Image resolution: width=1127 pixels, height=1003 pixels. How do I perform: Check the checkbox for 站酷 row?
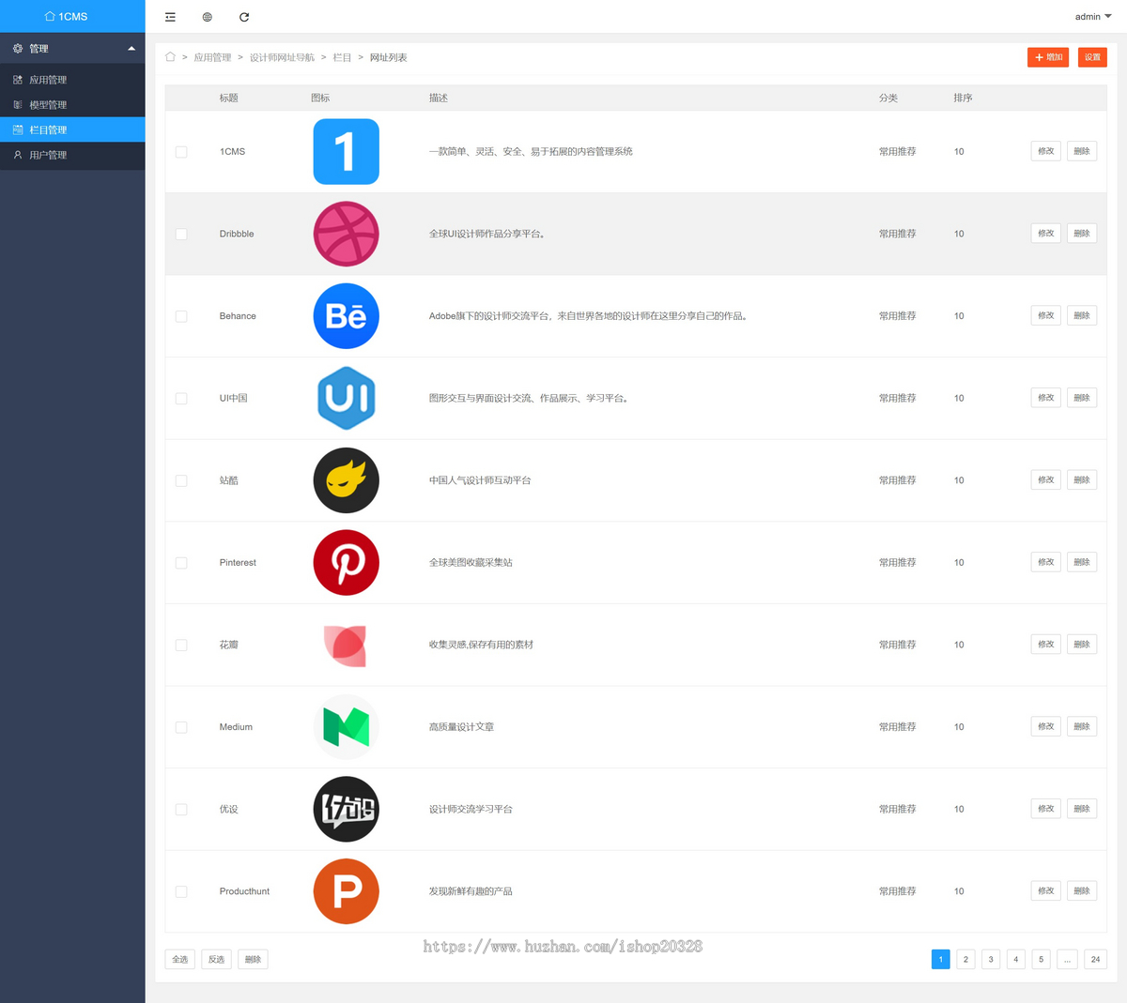tap(181, 480)
